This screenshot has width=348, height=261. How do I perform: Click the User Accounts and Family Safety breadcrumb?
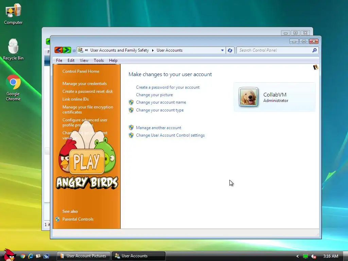[x=119, y=50]
